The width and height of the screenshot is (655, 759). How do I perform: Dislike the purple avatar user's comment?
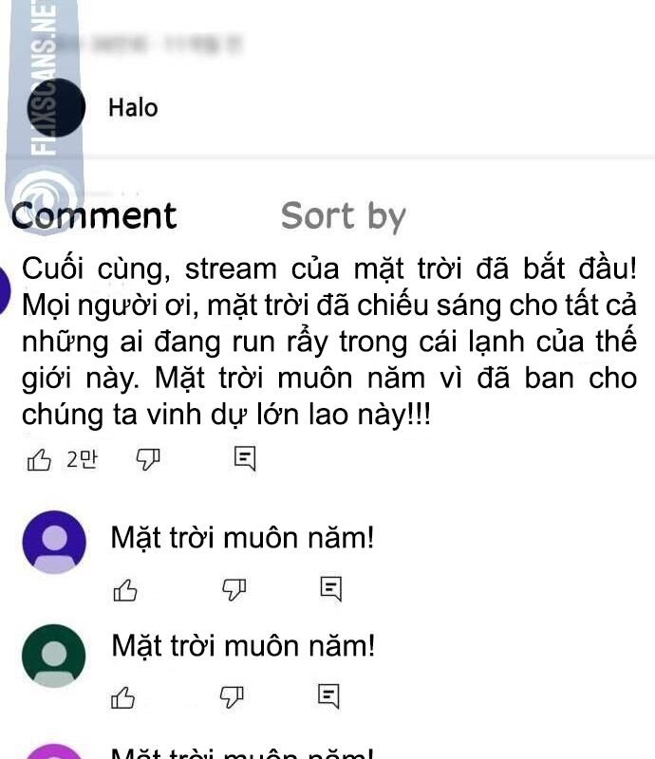click(234, 590)
